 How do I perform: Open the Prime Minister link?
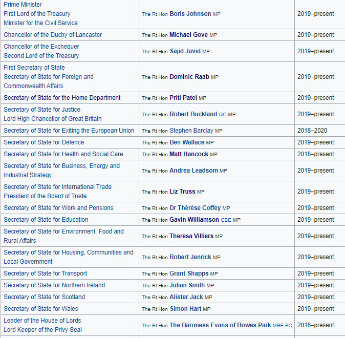[23, 5]
